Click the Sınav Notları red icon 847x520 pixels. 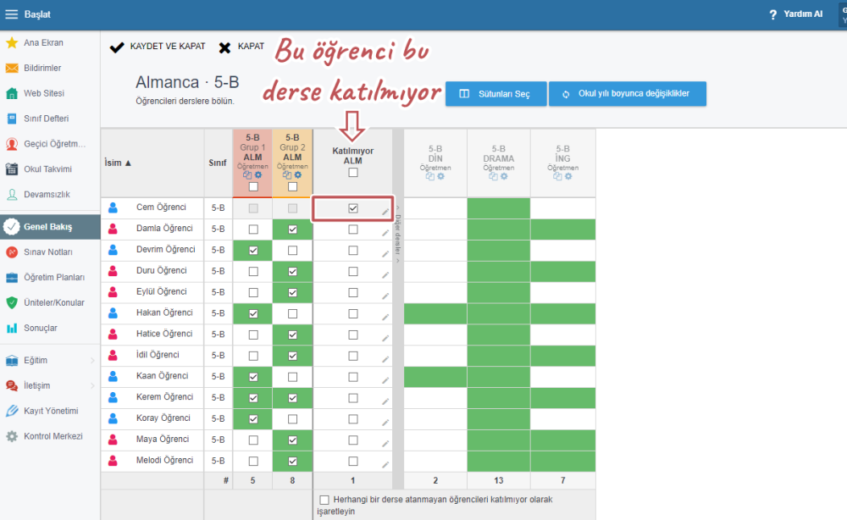(x=12, y=252)
